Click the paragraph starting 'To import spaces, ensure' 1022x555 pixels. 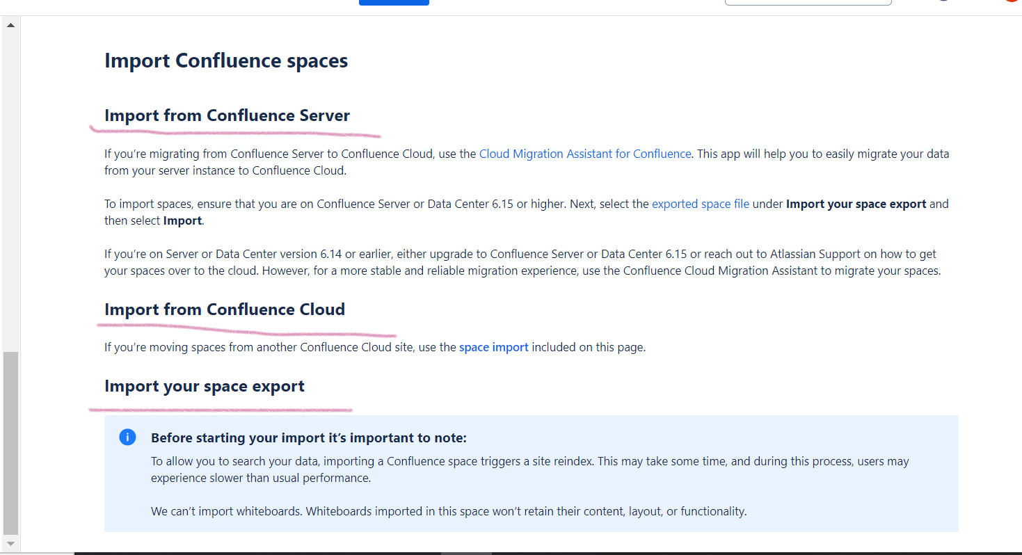coord(527,212)
